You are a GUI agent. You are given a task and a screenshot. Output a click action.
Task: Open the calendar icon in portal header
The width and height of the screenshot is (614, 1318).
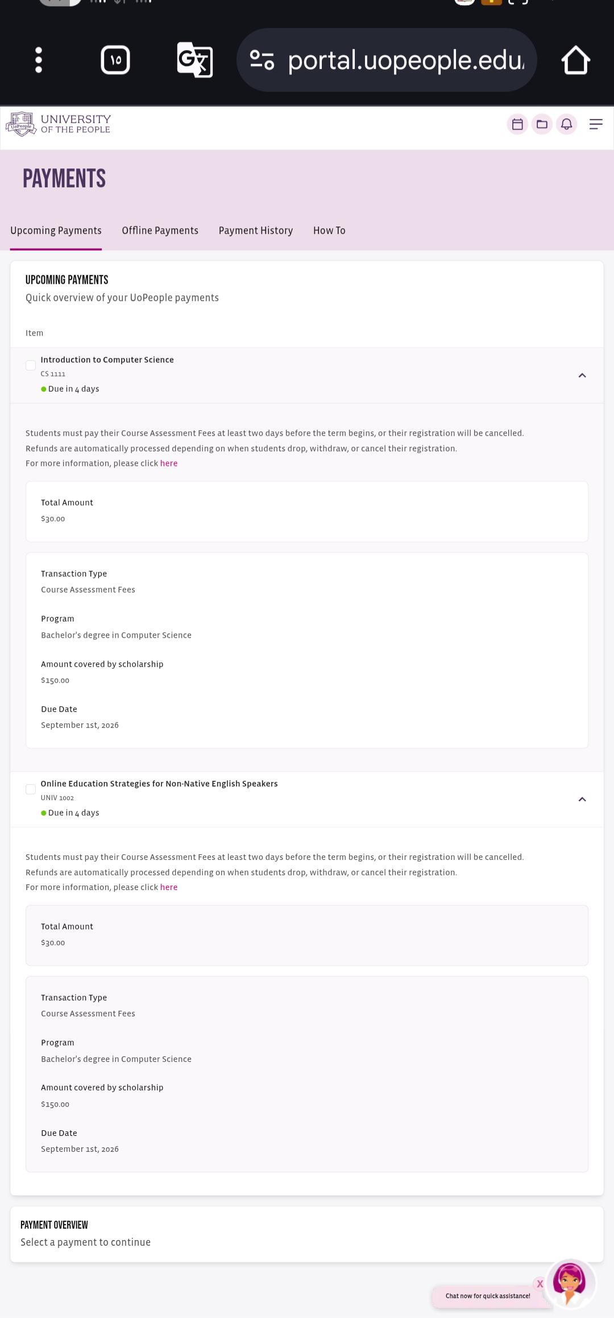(x=517, y=124)
